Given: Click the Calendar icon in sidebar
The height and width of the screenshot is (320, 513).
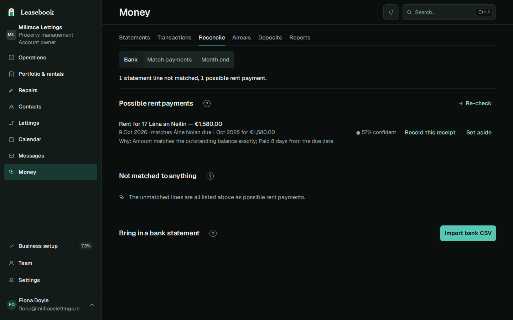Looking at the screenshot, I should pyautogui.click(x=11, y=139).
